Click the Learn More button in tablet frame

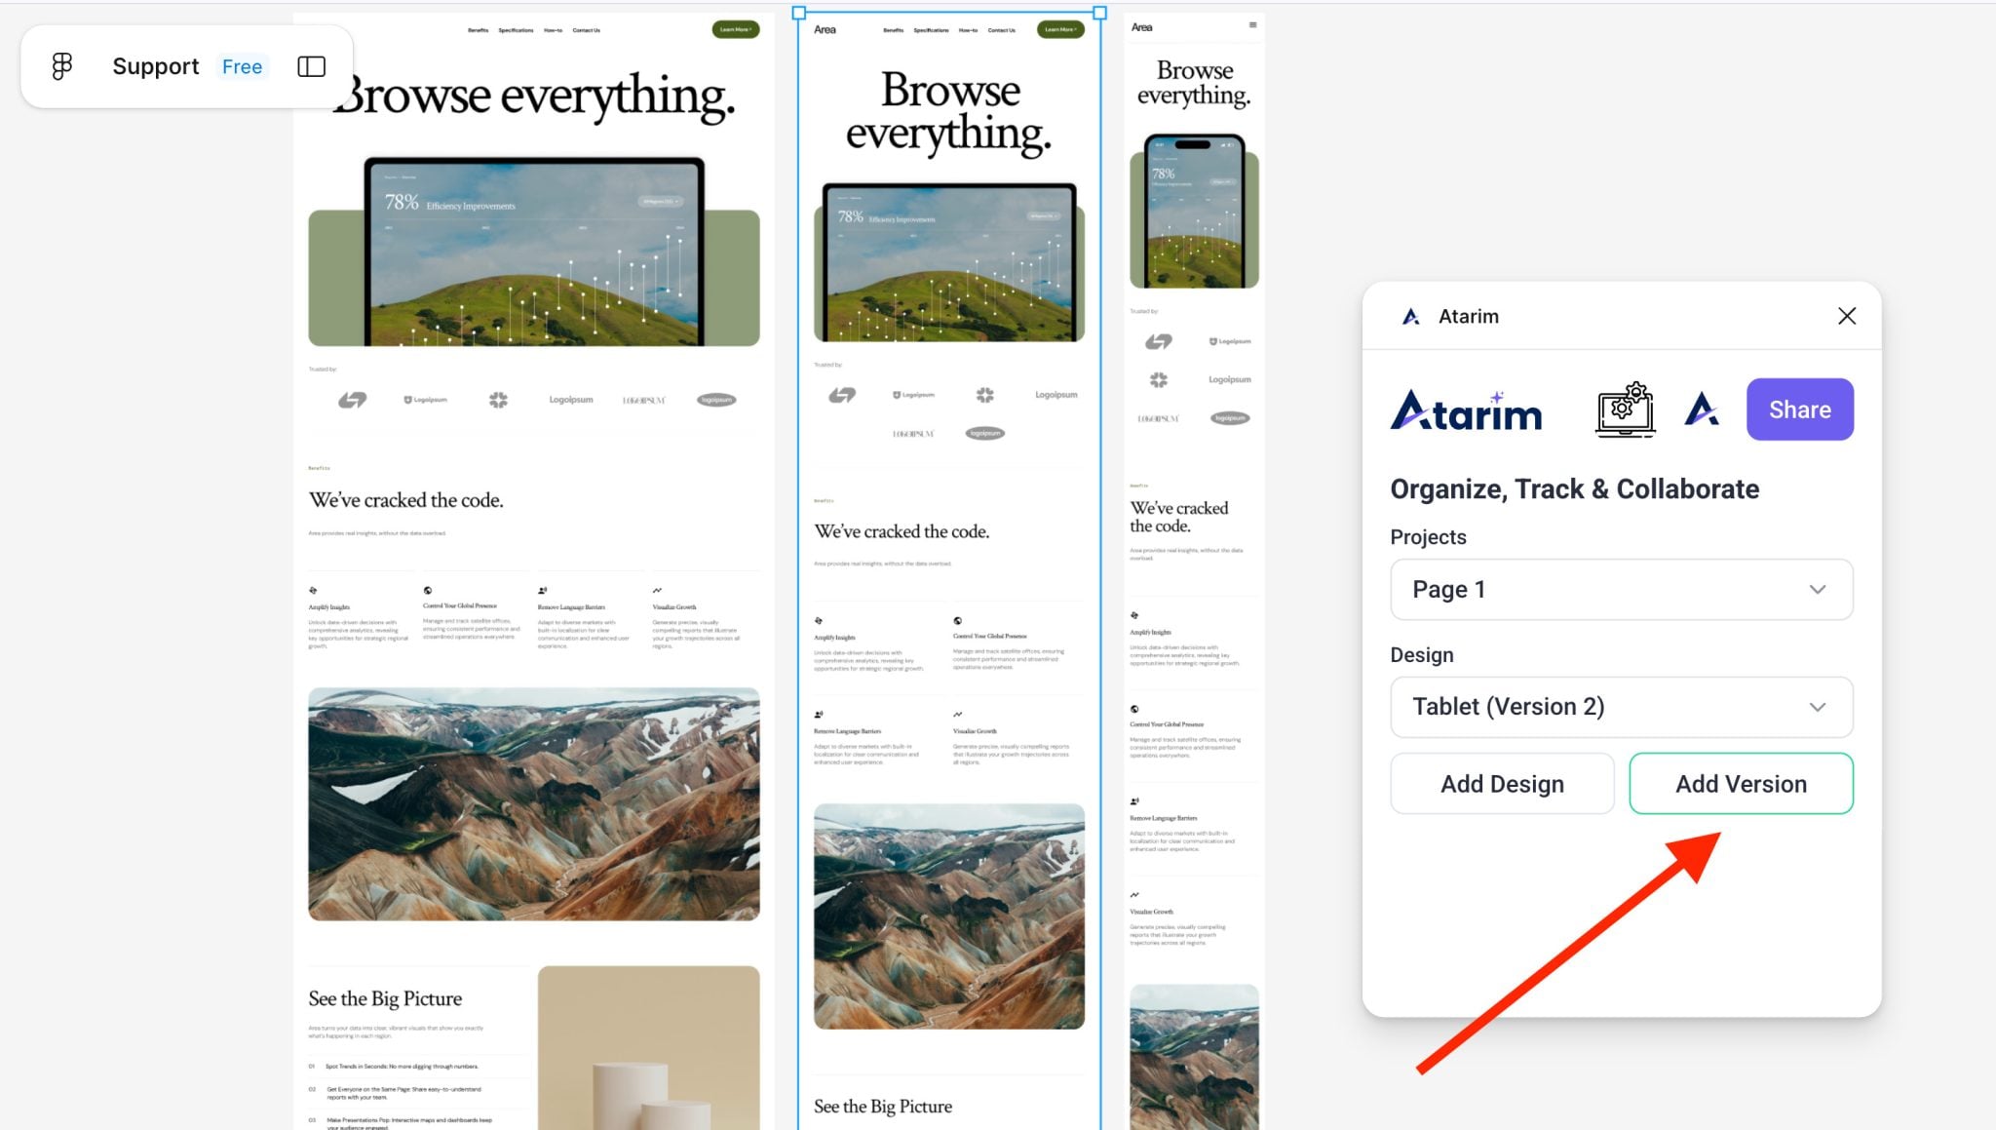1060,29
